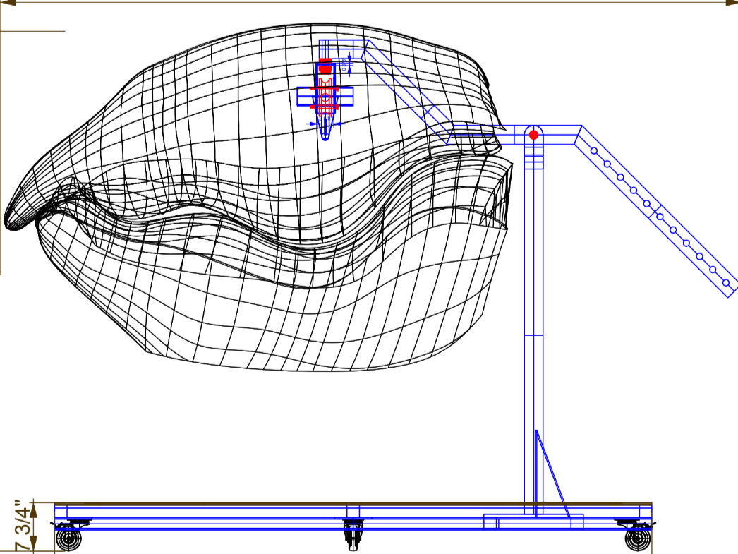Screen dimensions: 738x554
Task: Select the red fastener bolt symbol
Action: click(x=325, y=92)
